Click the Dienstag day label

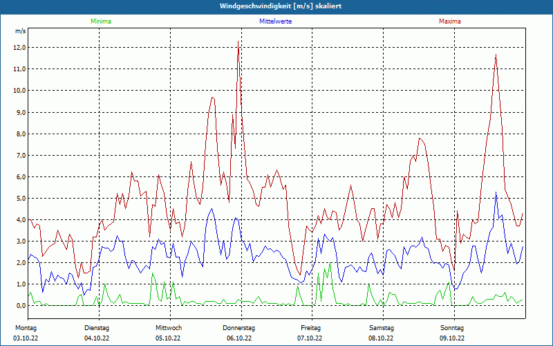pyautogui.click(x=97, y=328)
